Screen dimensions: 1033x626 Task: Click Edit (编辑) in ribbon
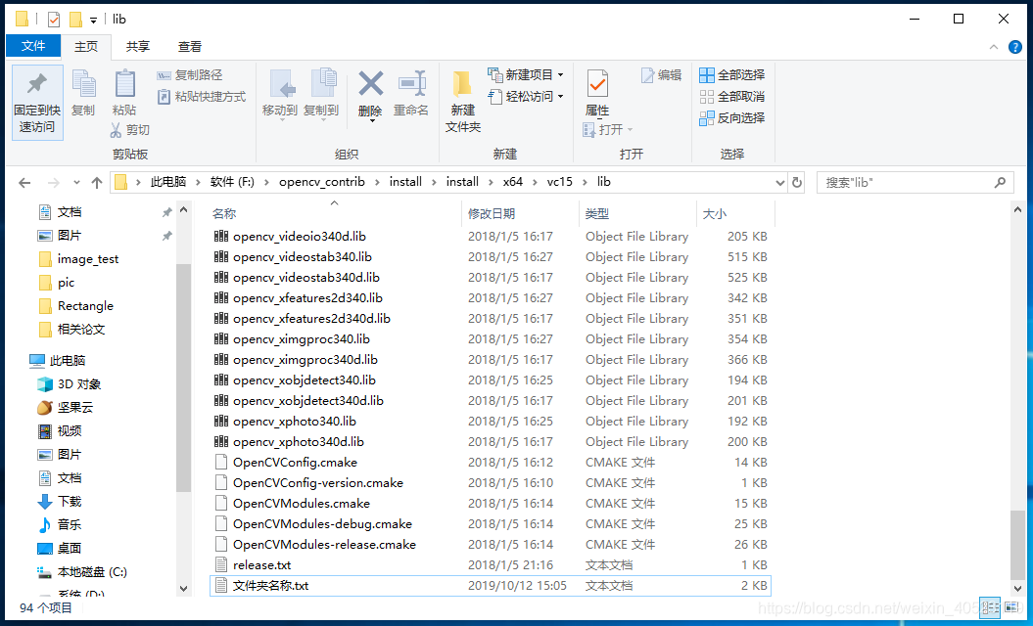pyautogui.click(x=662, y=75)
